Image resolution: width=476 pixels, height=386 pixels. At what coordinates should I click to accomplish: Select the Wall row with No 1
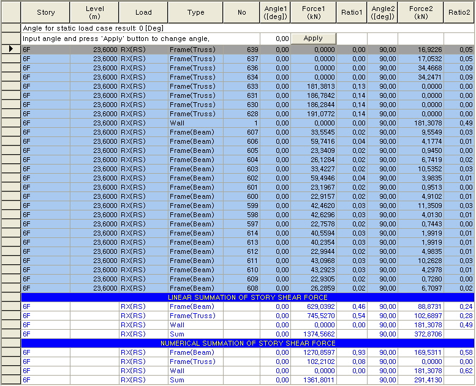pyautogui.click(x=195, y=123)
